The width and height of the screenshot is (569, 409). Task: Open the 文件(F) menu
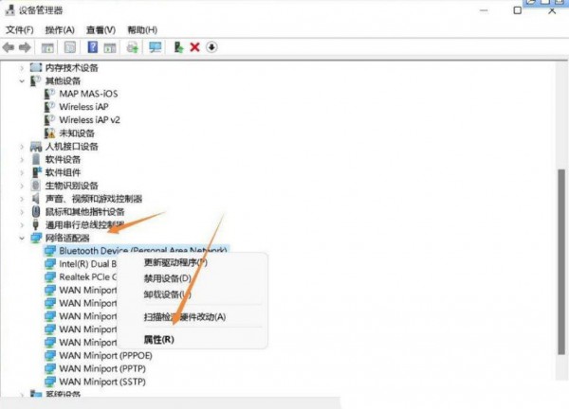click(x=20, y=29)
